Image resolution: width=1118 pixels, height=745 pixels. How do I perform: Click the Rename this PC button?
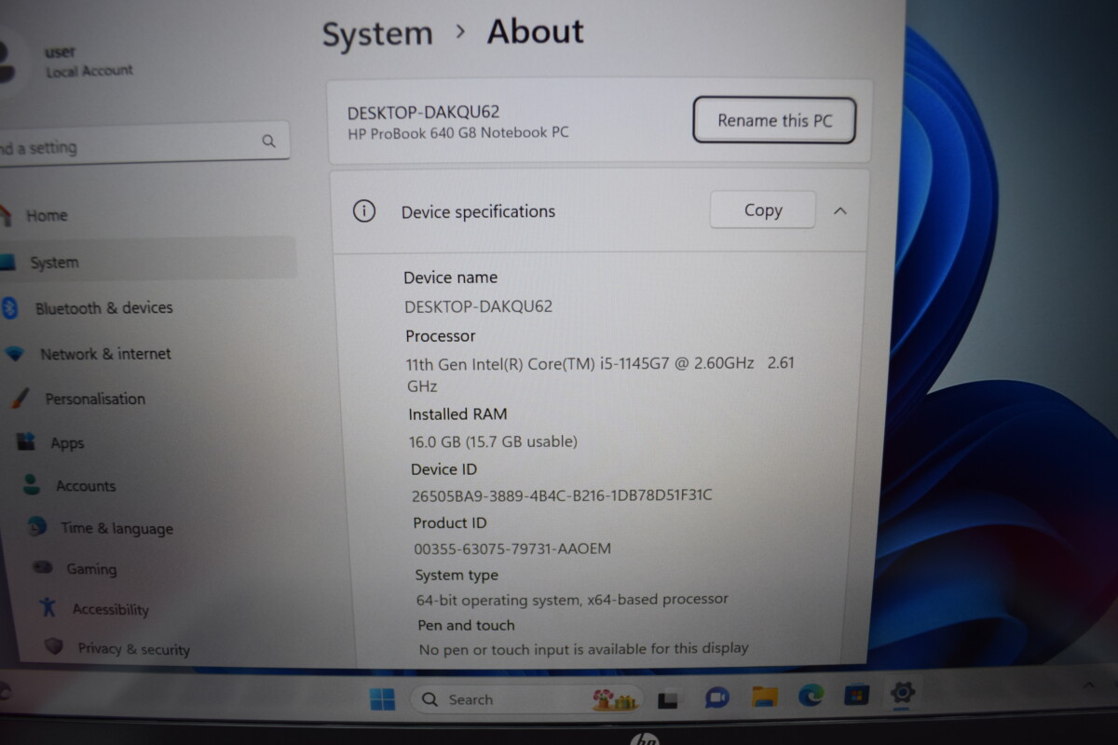click(774, 120)
